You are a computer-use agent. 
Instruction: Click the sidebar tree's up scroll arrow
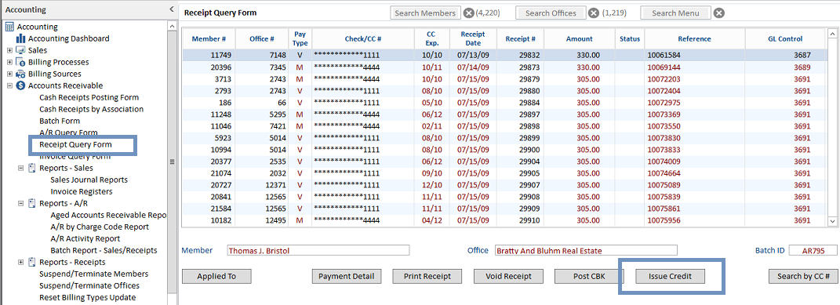(x=172, y=26)
